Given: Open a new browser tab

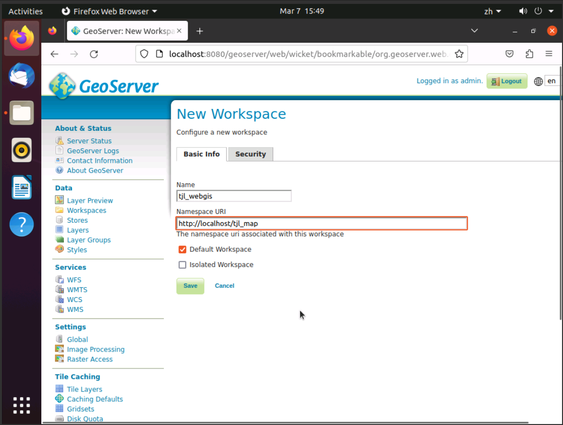Looking at the screenshot, I should [x=200, y=31].
